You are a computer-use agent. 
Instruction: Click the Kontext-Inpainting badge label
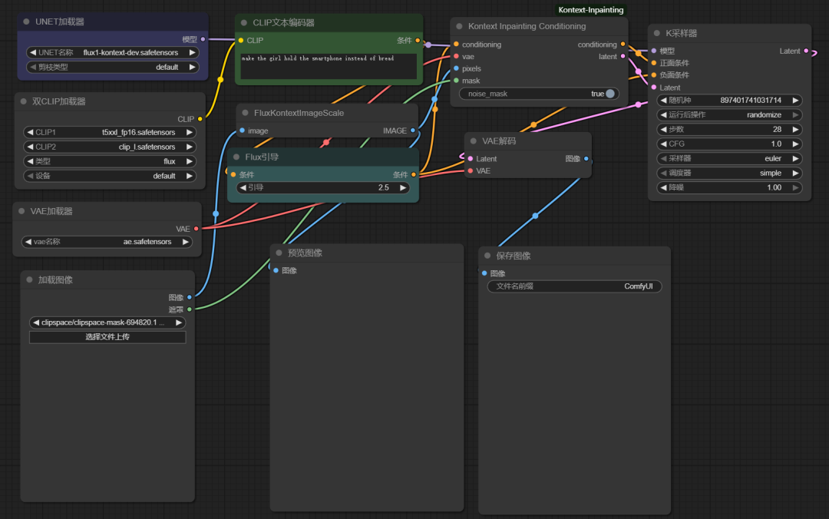pos(590,10)
